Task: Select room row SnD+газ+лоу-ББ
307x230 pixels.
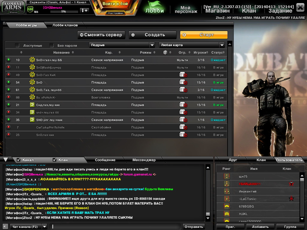Action: click(116, 60)
